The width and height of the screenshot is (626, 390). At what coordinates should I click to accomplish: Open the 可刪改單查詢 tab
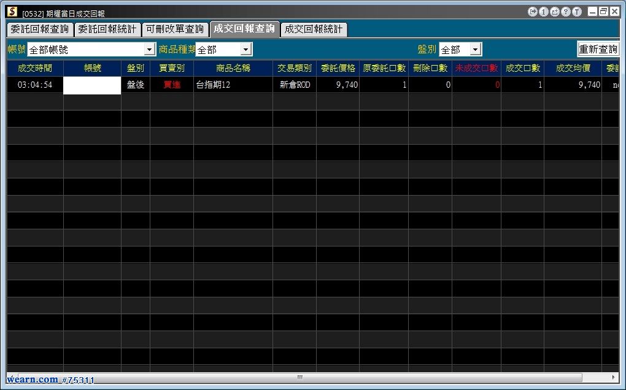(175, 29)
